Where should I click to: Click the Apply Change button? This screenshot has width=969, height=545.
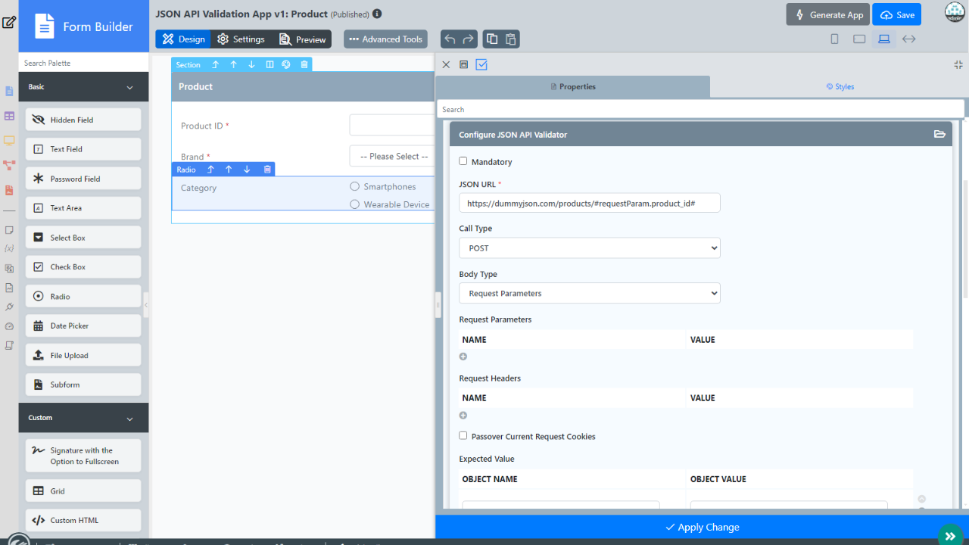(702, 528)
